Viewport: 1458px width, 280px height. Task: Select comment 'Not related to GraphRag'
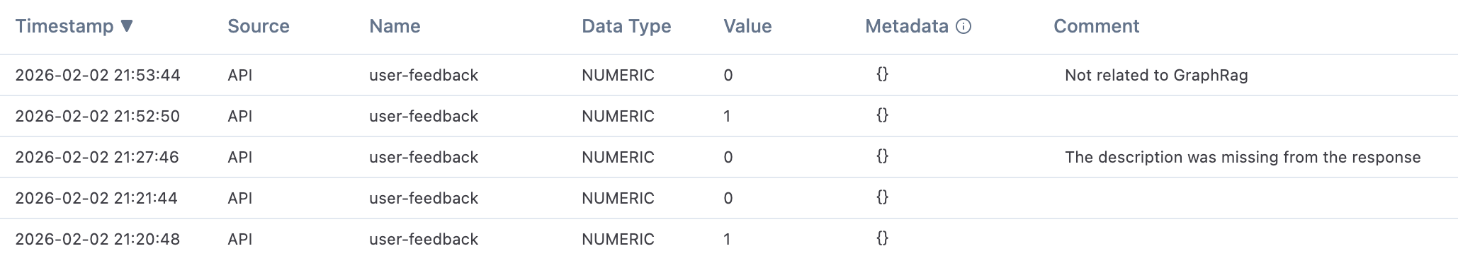(x=1156, y=75)
